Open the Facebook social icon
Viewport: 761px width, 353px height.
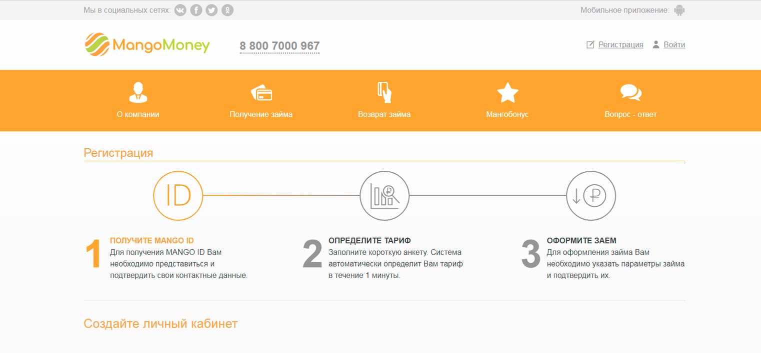(x=196, y=10)
